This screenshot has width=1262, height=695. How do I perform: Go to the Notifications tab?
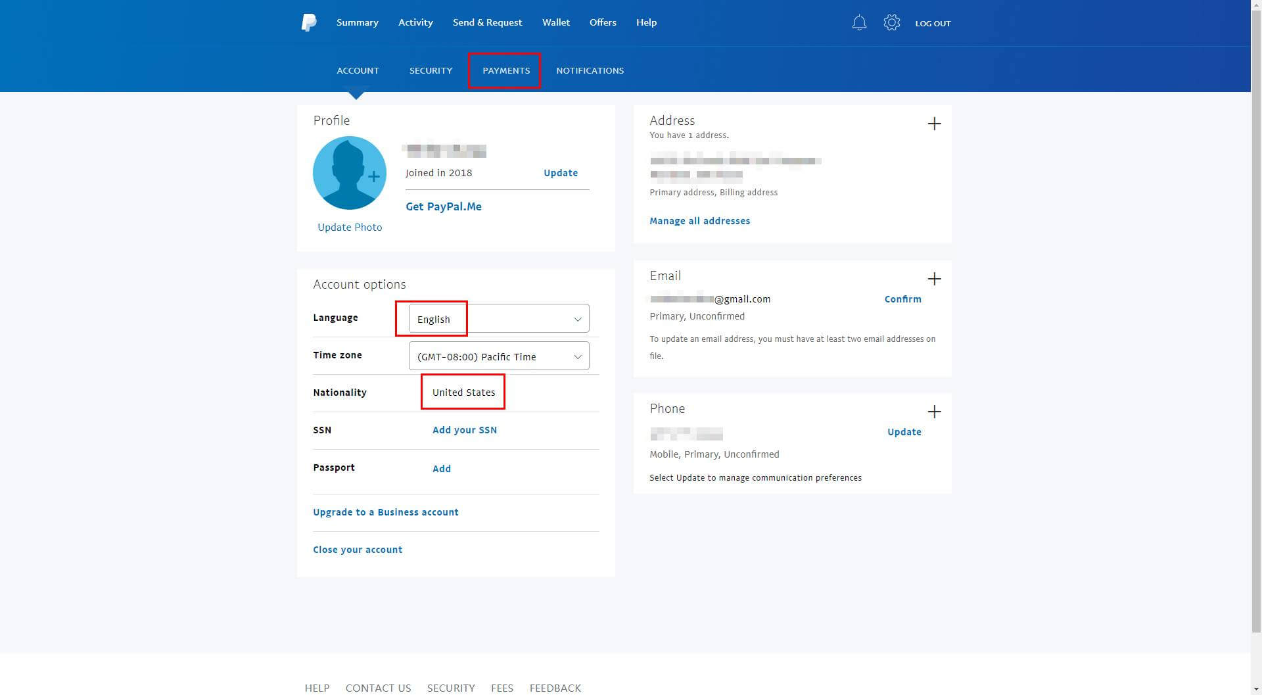[590, 70]
